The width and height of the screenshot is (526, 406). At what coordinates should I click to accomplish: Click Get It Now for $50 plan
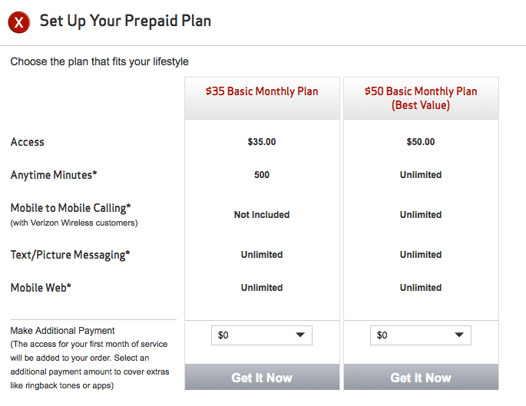pyautogui.click(x=421, y=378)
